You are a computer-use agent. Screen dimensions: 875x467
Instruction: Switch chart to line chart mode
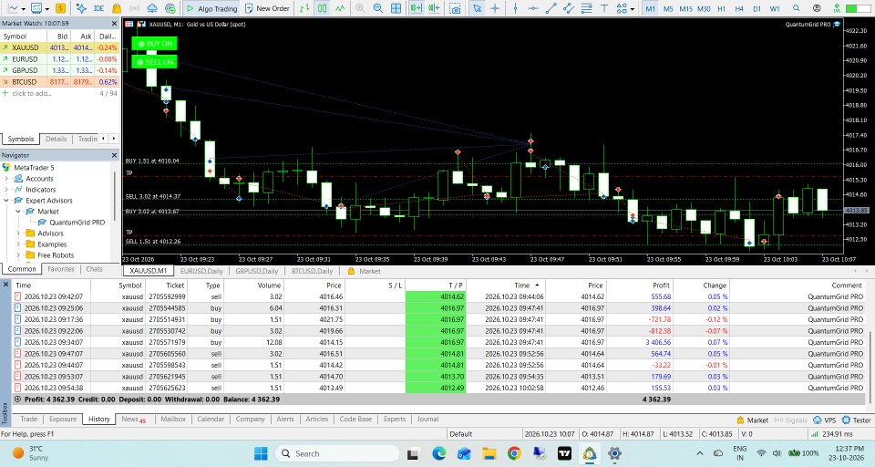(340, 8)
